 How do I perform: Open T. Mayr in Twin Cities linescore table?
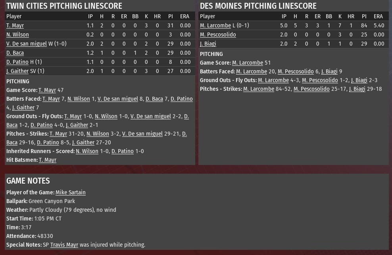coord(15,25)
